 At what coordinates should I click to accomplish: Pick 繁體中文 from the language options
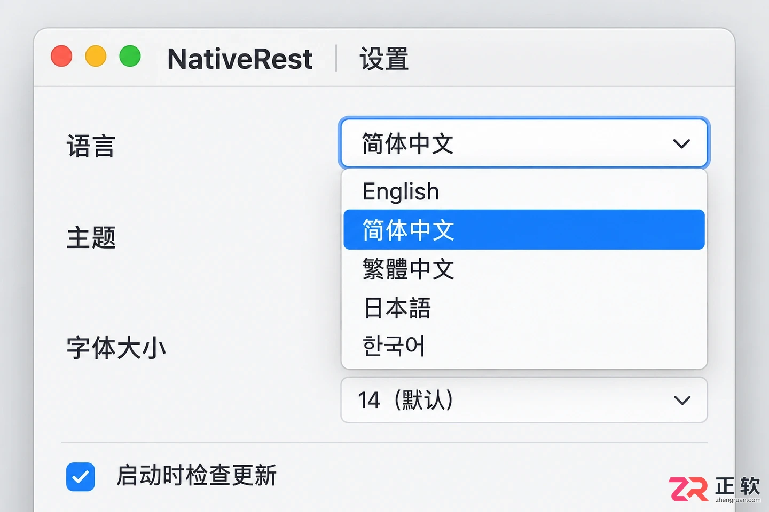(x=524, y=269)
